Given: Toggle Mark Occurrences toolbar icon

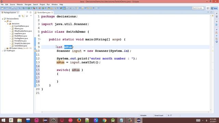Looking at the screenshot, I should (x=64, y=8).
